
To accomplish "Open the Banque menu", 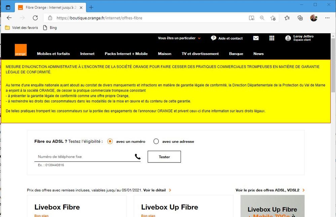I will pos(236,54).
